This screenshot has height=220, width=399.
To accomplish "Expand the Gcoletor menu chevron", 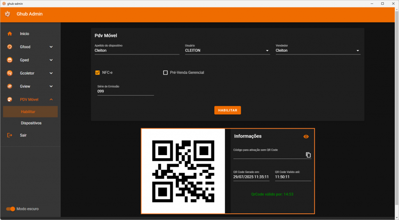I will click(51, 73).
